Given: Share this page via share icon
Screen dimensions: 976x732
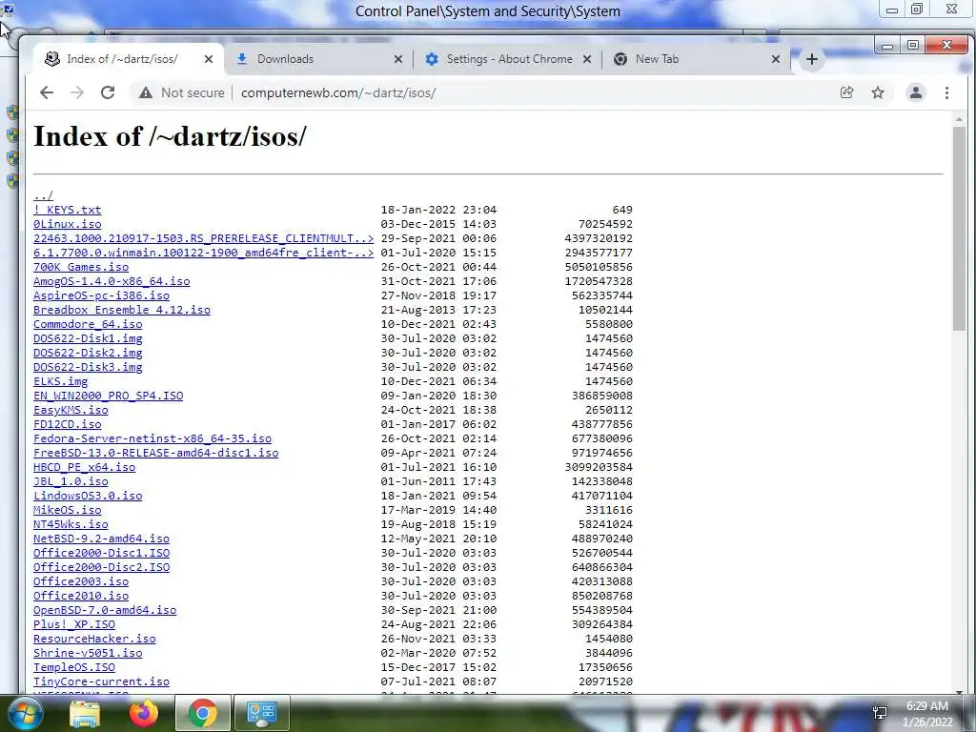Looking at the screenshot, I should [x=846, y=92].
